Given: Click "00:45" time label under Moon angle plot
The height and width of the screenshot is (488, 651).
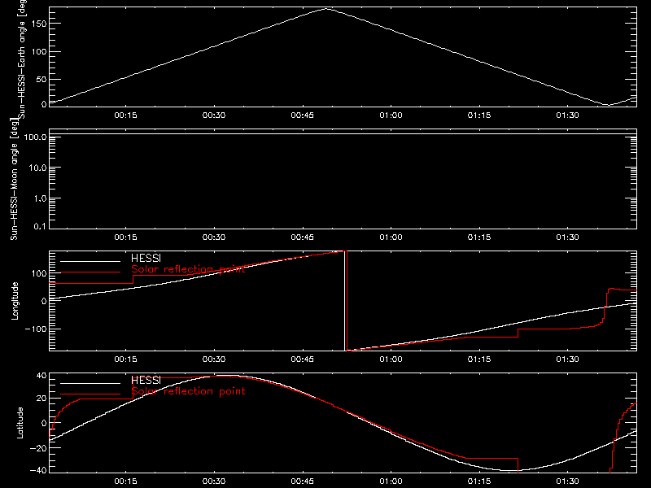Looking at the screenshot, I should [x=302, y=237].
